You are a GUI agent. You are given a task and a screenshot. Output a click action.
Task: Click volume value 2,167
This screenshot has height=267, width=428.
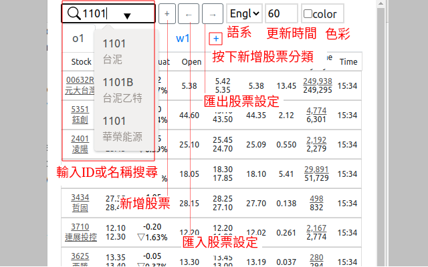[316, 228]
